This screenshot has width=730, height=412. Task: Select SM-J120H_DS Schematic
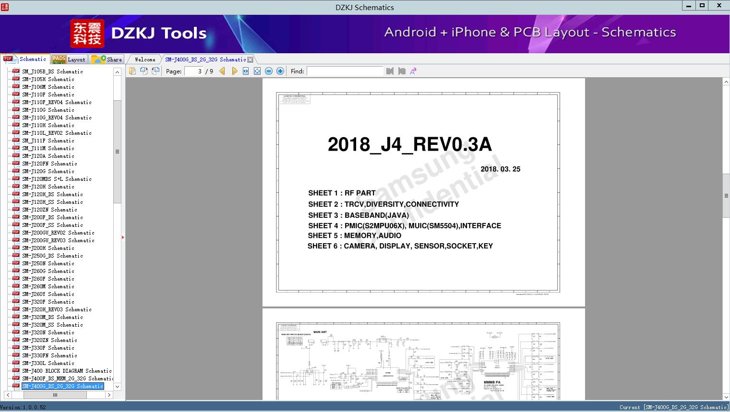tap(52, 194)
